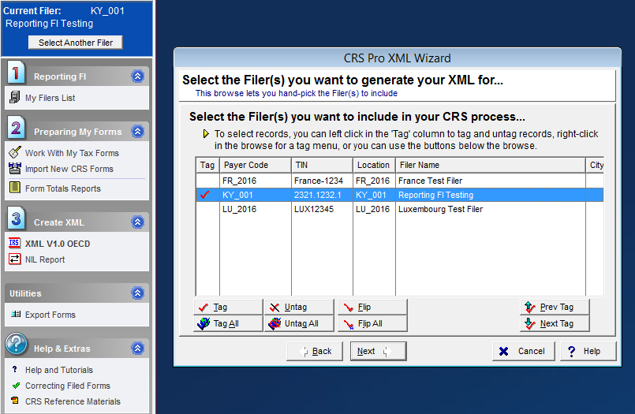Click the IRS icon beside XML V1.0 OECD
635x414 pixels.
pyautogui.click(x=14, y=243)
